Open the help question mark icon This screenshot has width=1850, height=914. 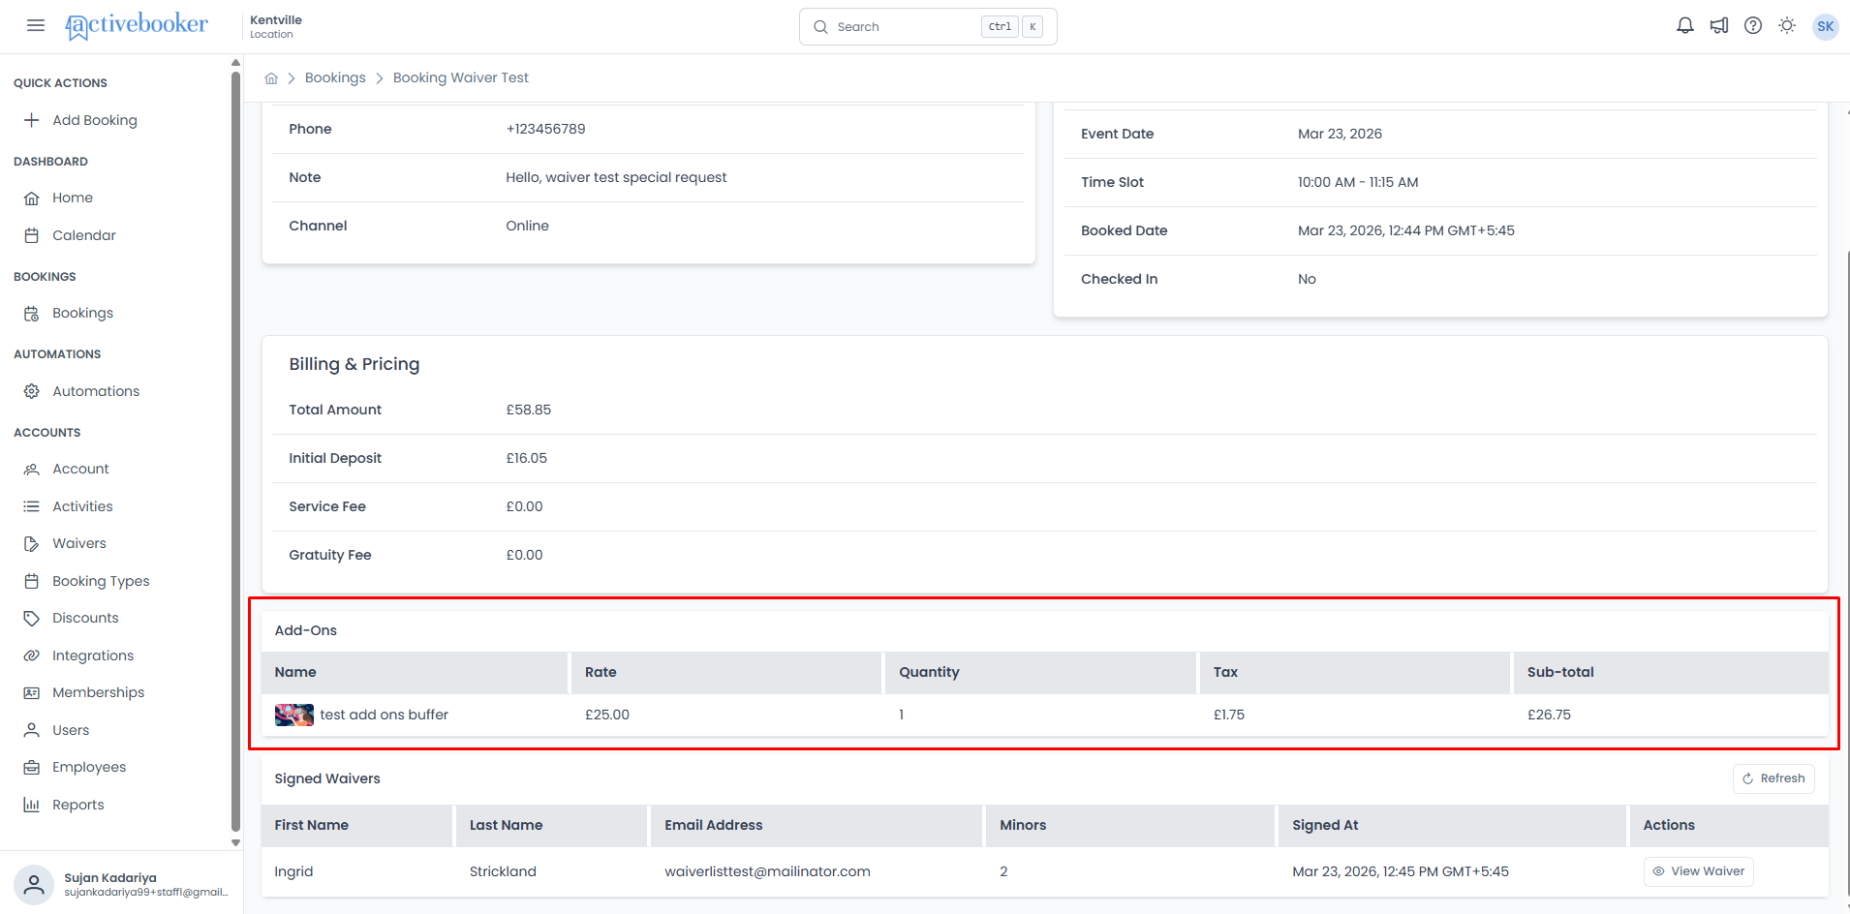pyautogui.click(x=1753, y=26)
